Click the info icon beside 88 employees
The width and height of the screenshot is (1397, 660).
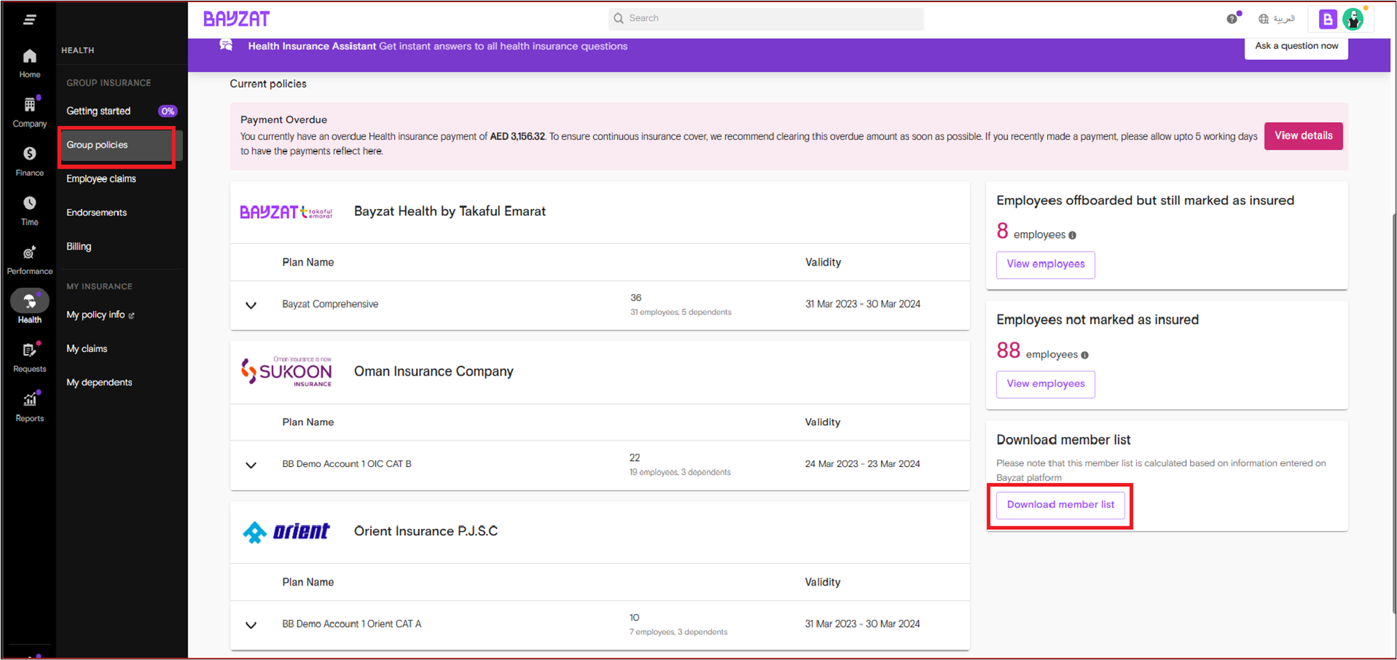(x=1085, y=355)
